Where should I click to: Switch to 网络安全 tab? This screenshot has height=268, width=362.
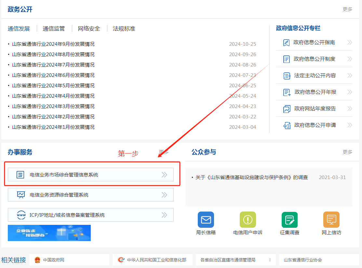click(89, 29)
